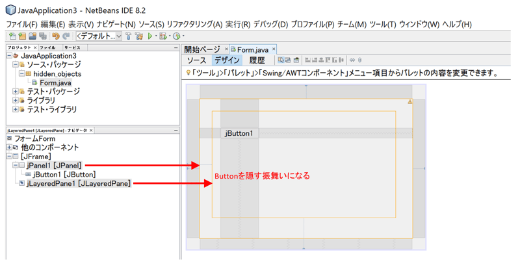Open the リファクタリング(A) menu
This screenshot has height=265, width=520.
[x=194, y=24]
